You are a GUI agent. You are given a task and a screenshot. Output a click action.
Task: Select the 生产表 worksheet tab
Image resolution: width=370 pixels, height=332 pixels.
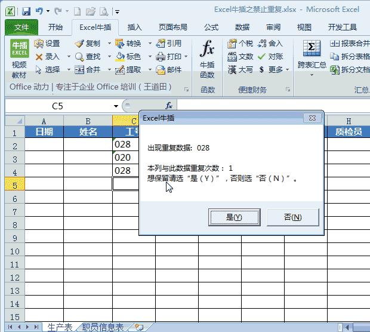click(60, 327)
